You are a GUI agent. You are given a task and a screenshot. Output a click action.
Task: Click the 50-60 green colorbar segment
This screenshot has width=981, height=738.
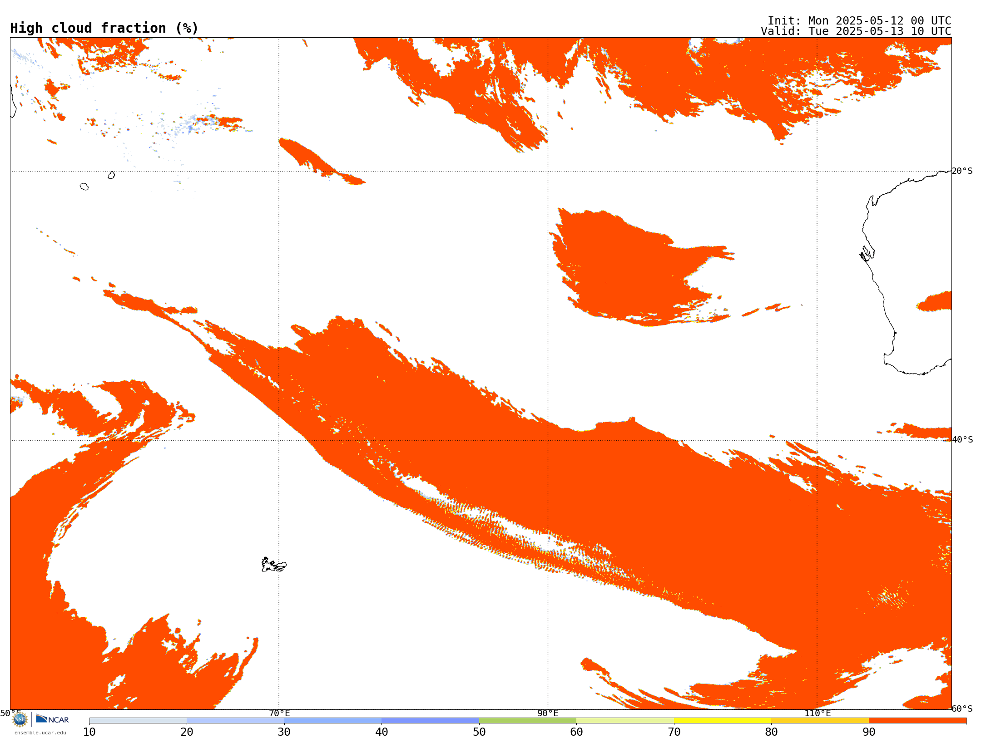(528, 721)
